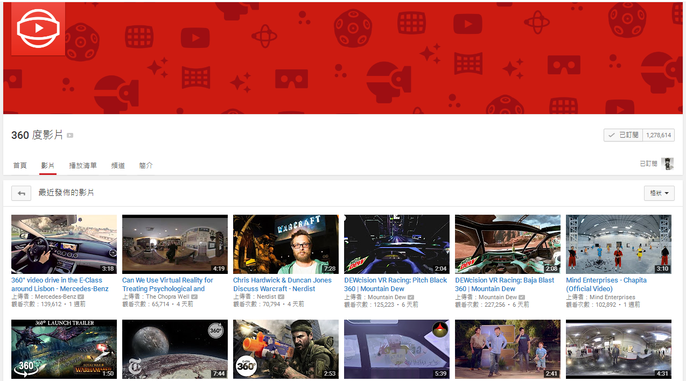Viewport: 686px width, 381px height.
Task: Toggle the 已訂閱 subscribed button
Action: pyautogui.click(x=623, y=135)
